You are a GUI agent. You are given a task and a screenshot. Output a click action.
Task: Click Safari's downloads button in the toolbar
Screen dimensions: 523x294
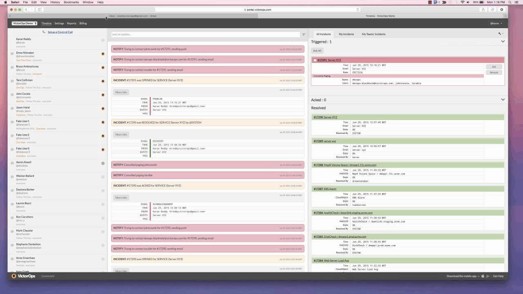(x=502, y=9)
